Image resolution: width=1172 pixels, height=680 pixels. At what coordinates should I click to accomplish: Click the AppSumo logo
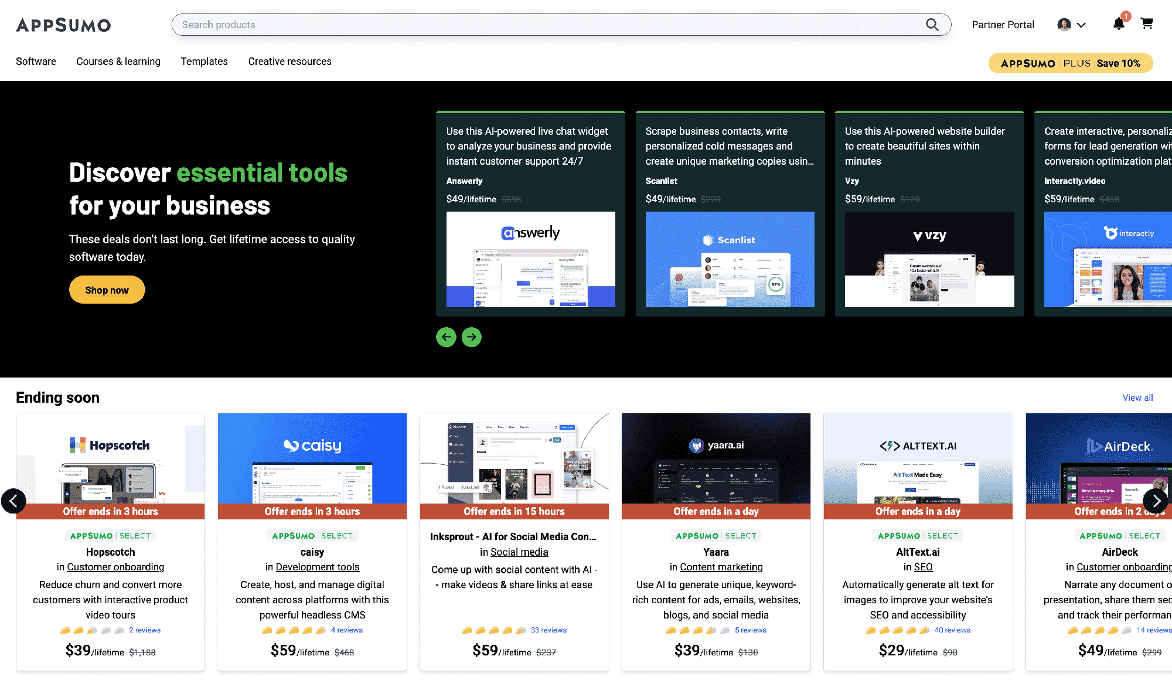tap(63, 25)
